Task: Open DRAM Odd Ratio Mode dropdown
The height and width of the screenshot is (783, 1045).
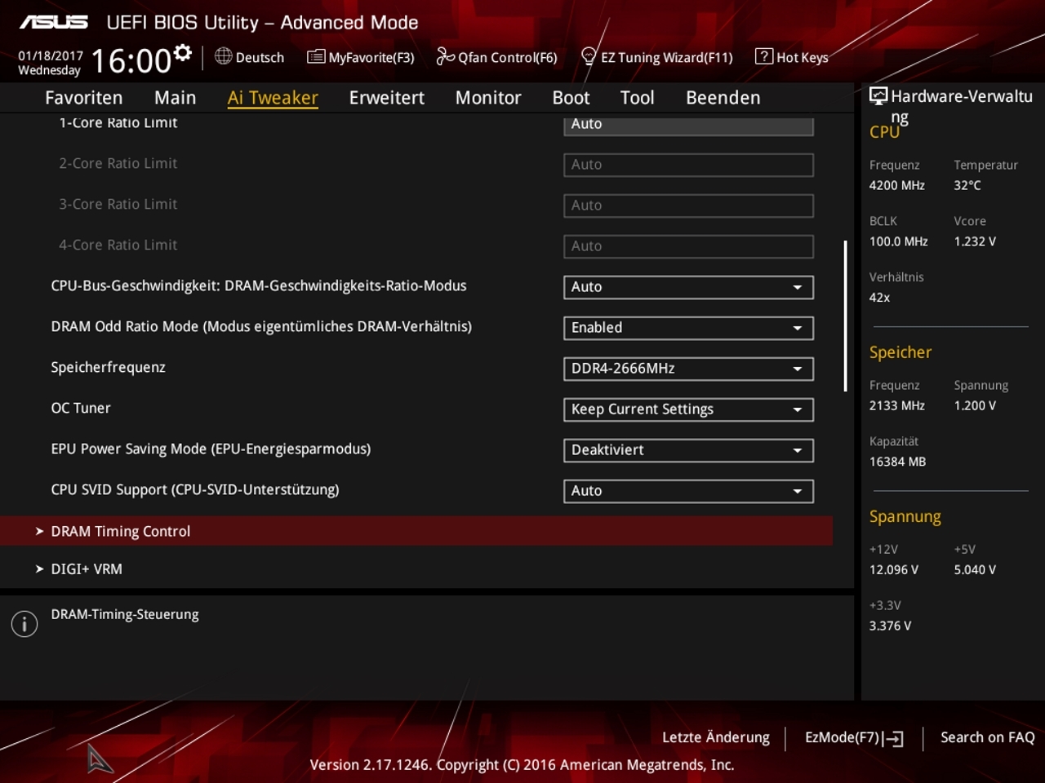Action: coord(688,328)
